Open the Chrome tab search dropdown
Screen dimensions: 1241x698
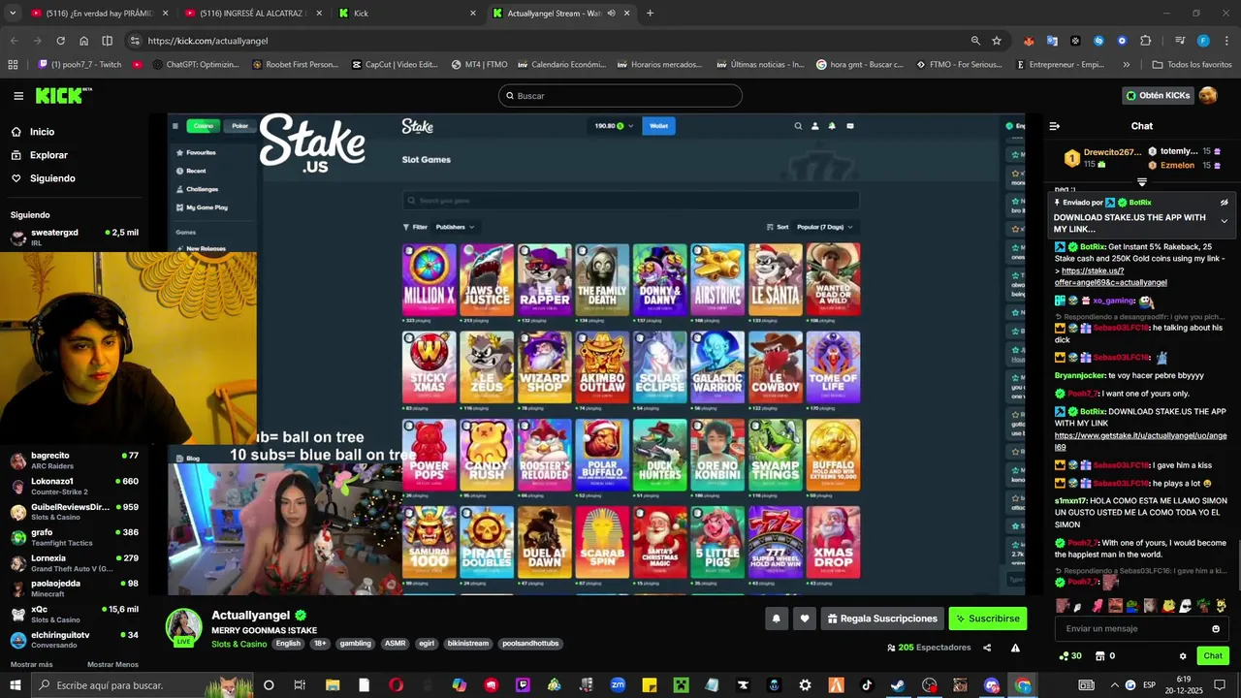tap(13, 14)
